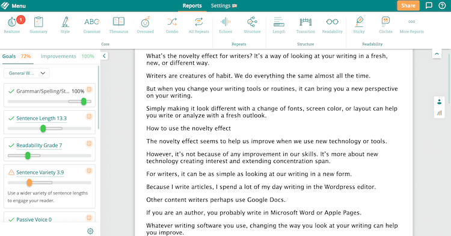Image resolution: width=451 pixels, height=236 pixels.
Task: Collapse the reports toolbar with up chevron
Action: click(x=437, y=54)
